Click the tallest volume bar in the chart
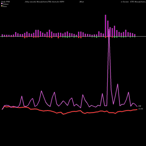Image resolution: width=146 pixels, height=146 pixels. pos(105,26)
